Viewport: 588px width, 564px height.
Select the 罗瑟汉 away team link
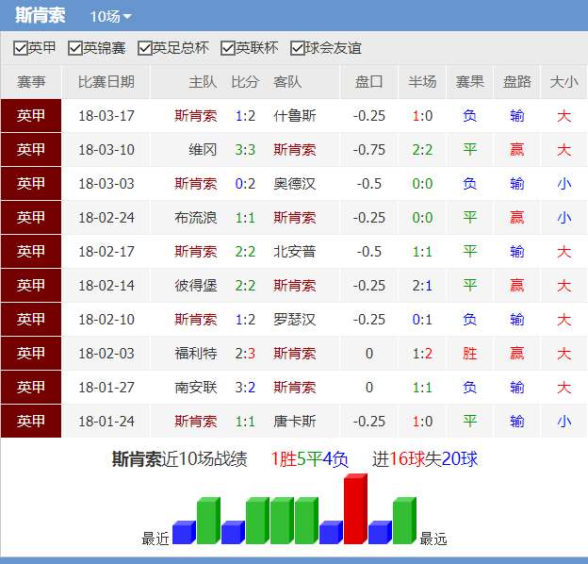pyautogui.click(x=294, y=320)
